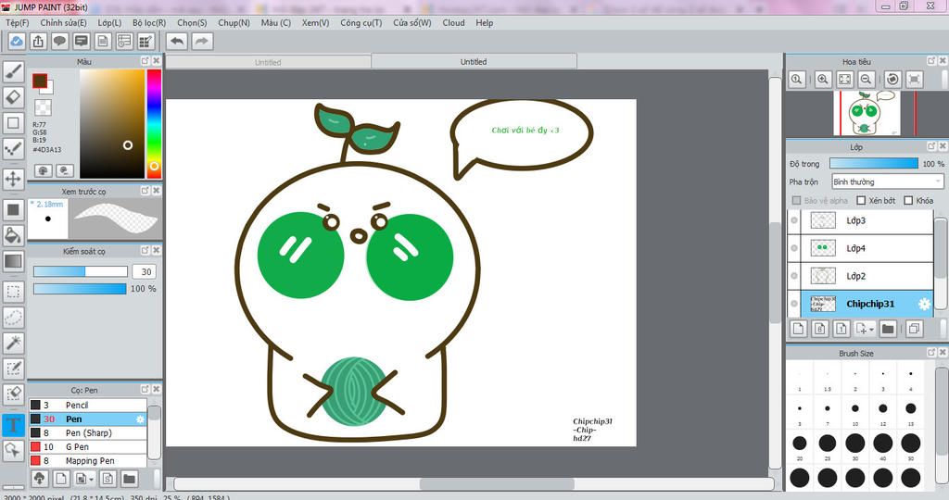The image size is (949, 500).
Task: Open gear settings for Pen brush
Action: click(141, 419)
